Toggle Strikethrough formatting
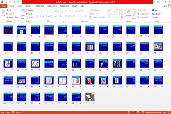The height and width of the screenshot is (114, 171). pyautogui.click(x=48, y=16)
